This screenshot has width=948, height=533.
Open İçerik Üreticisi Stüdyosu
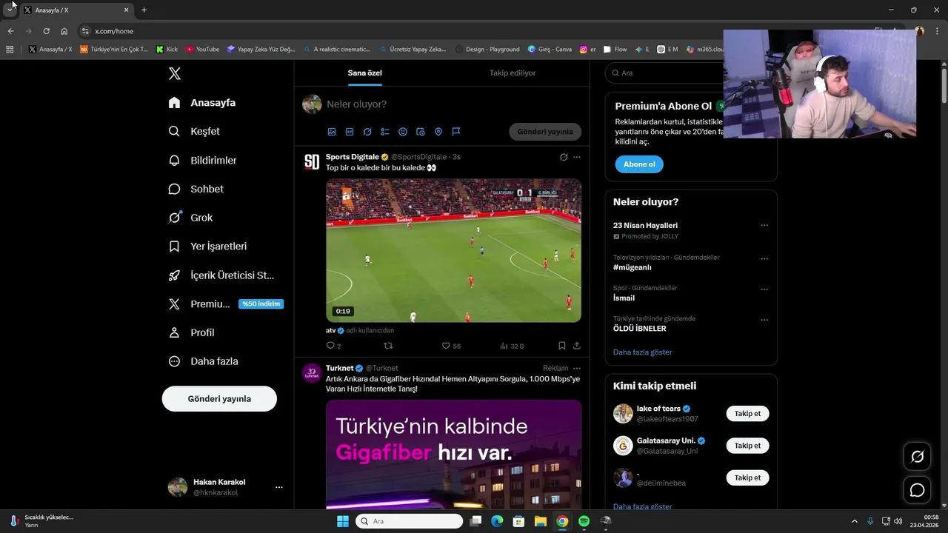click(221, 275)
